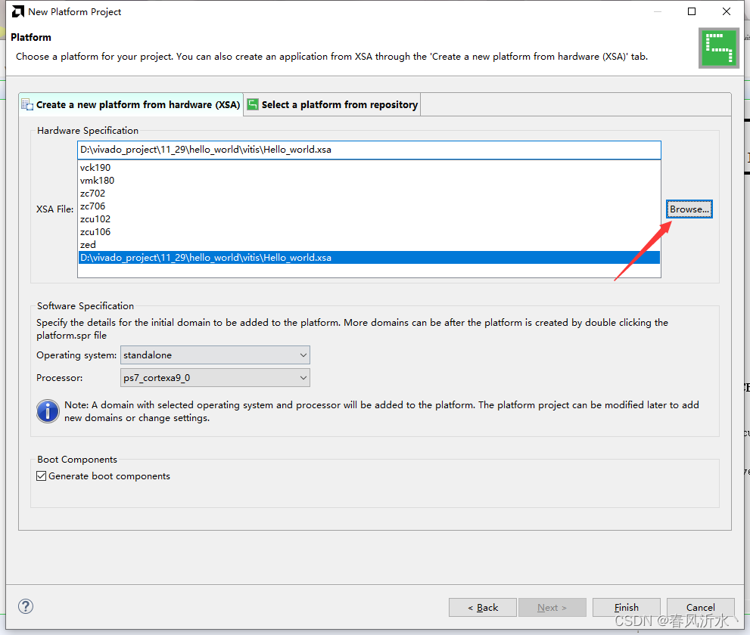Select zcu102 in the XSA list
This screenshot has width=750, height=635.
tap(369, 219)
